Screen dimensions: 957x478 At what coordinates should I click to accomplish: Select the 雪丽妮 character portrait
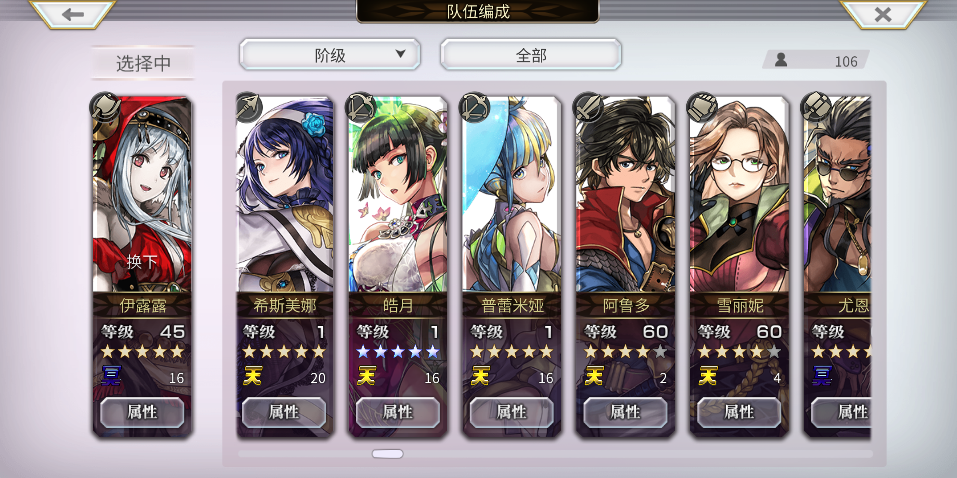739,195
